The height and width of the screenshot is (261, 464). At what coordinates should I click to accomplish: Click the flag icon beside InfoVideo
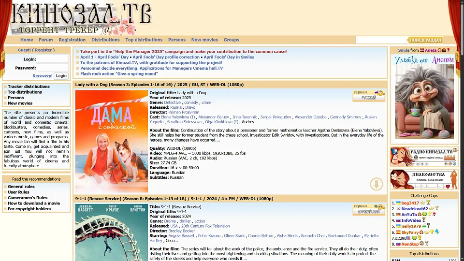point(398,220)
